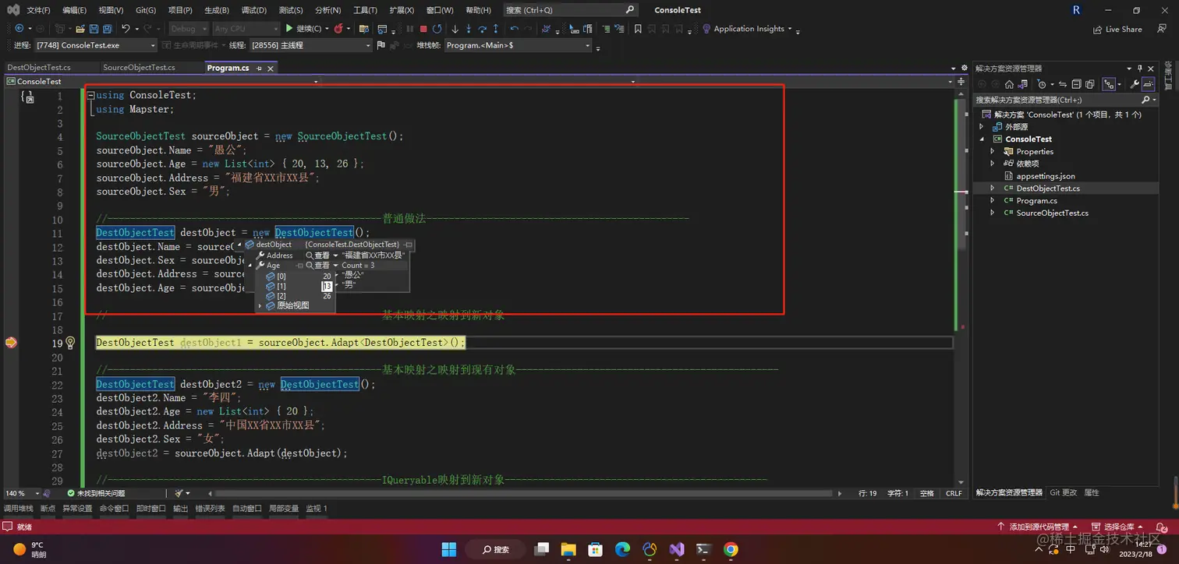This screenshot has width=1179, height=564.
Task: Toggle auto-hide pin on Solution Explorer panel
Action: 1140,69
